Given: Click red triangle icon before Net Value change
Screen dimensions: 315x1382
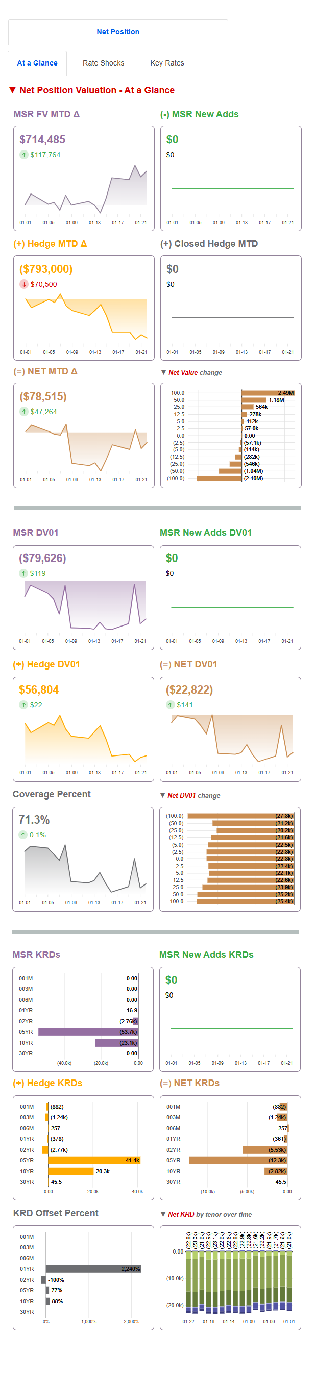Looking at the screenshot, I should (x=165, y=372).
